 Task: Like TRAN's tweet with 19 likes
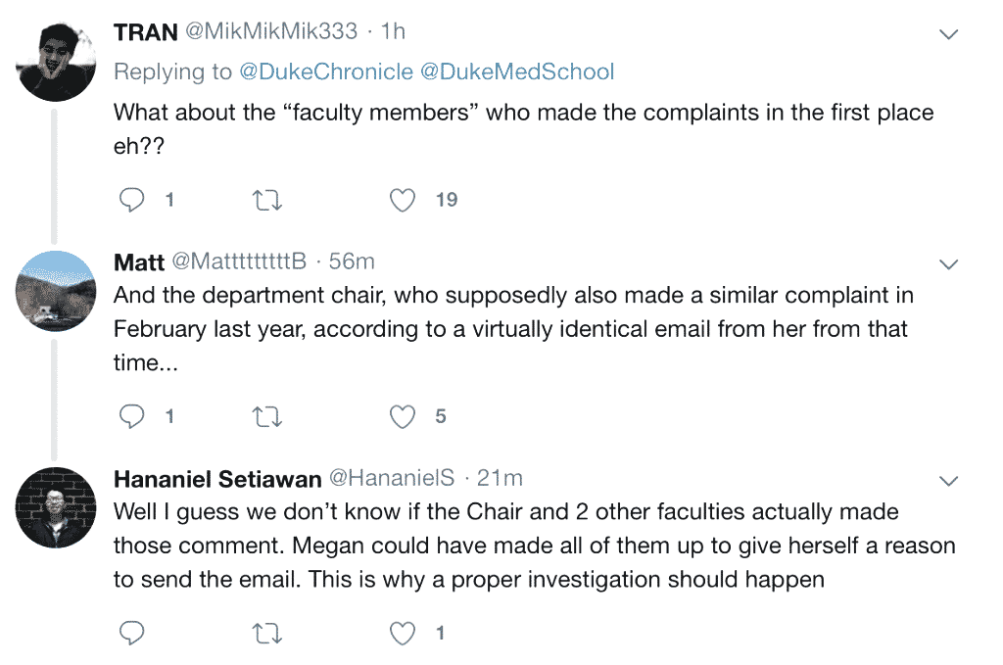click(403, 201)
